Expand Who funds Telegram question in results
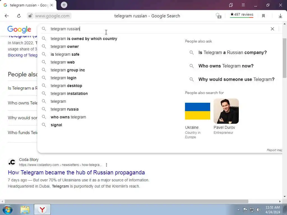The height and width of the screenshot is (215, 287). (22, 133)
